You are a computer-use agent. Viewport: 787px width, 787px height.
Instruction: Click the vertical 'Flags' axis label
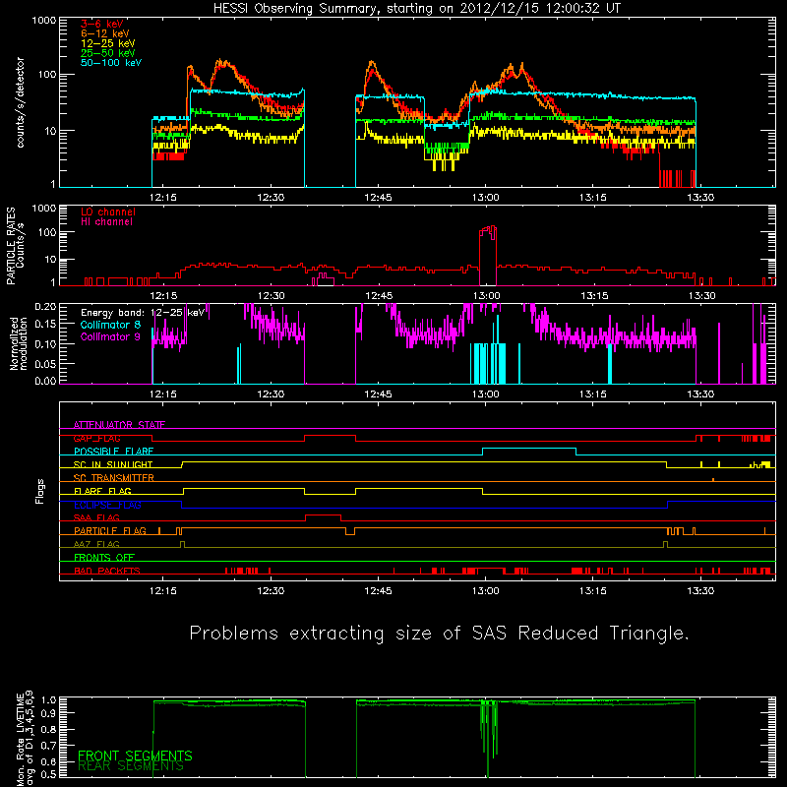click(x=40, y=491)
